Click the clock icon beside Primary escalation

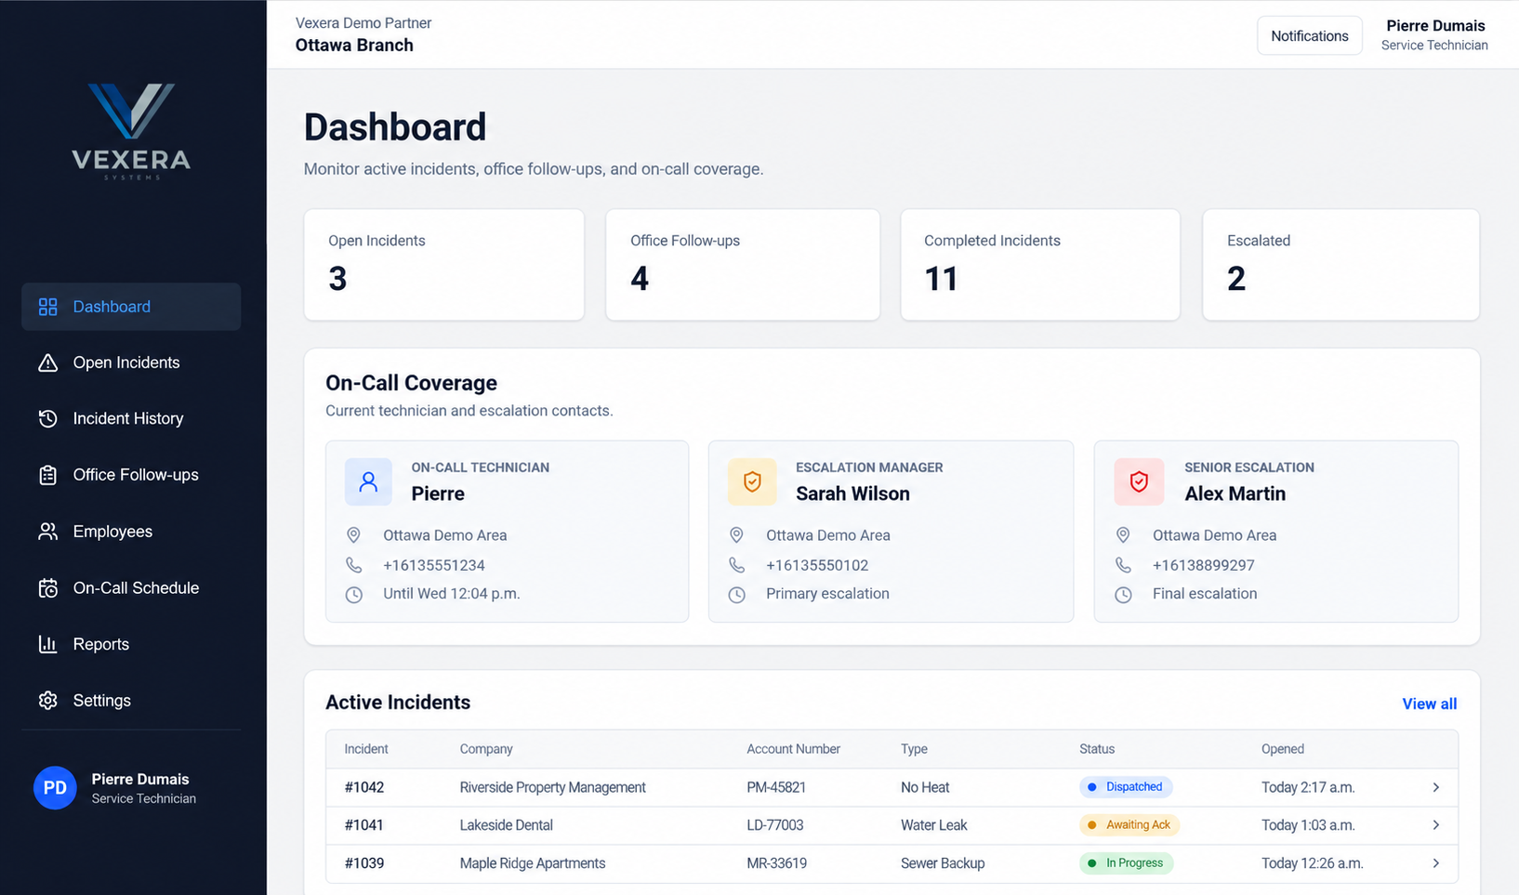point(736,595)
